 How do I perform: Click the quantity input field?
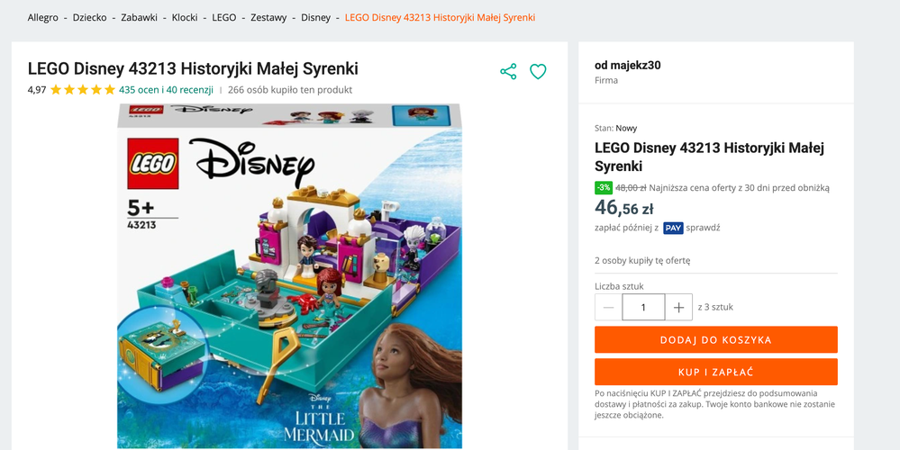coord(643,308)
